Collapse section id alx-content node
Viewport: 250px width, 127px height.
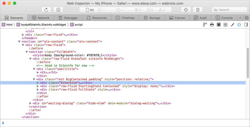click(x=19, y=41)
